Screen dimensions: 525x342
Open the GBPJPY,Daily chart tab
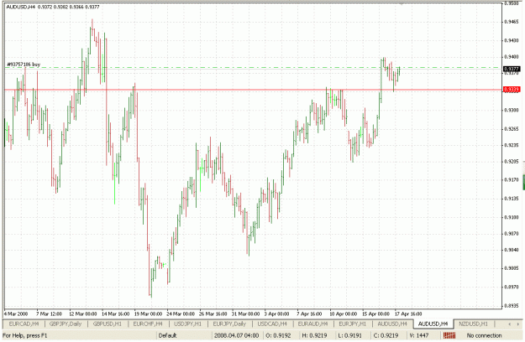click(66, 324)
